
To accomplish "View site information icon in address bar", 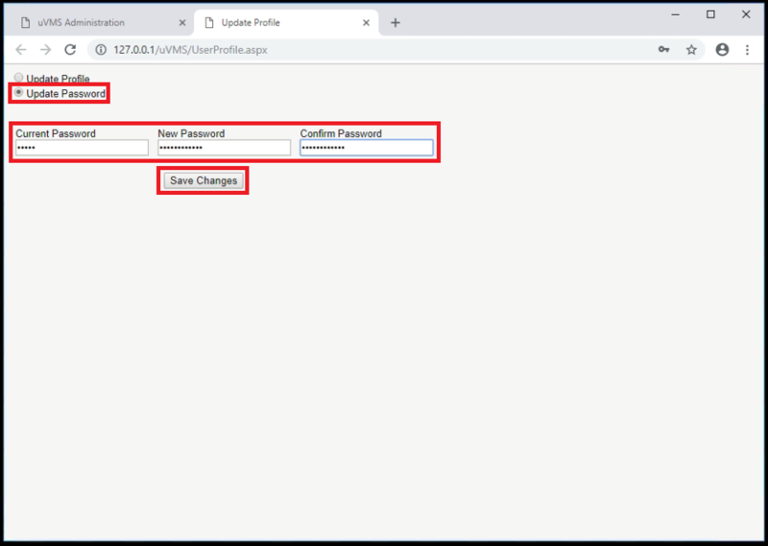I will point(101,50).
